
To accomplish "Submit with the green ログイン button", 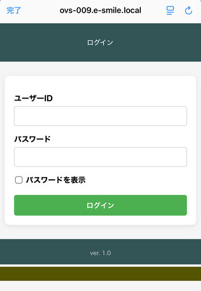I will pyautogui.click(x=100, y=205).
